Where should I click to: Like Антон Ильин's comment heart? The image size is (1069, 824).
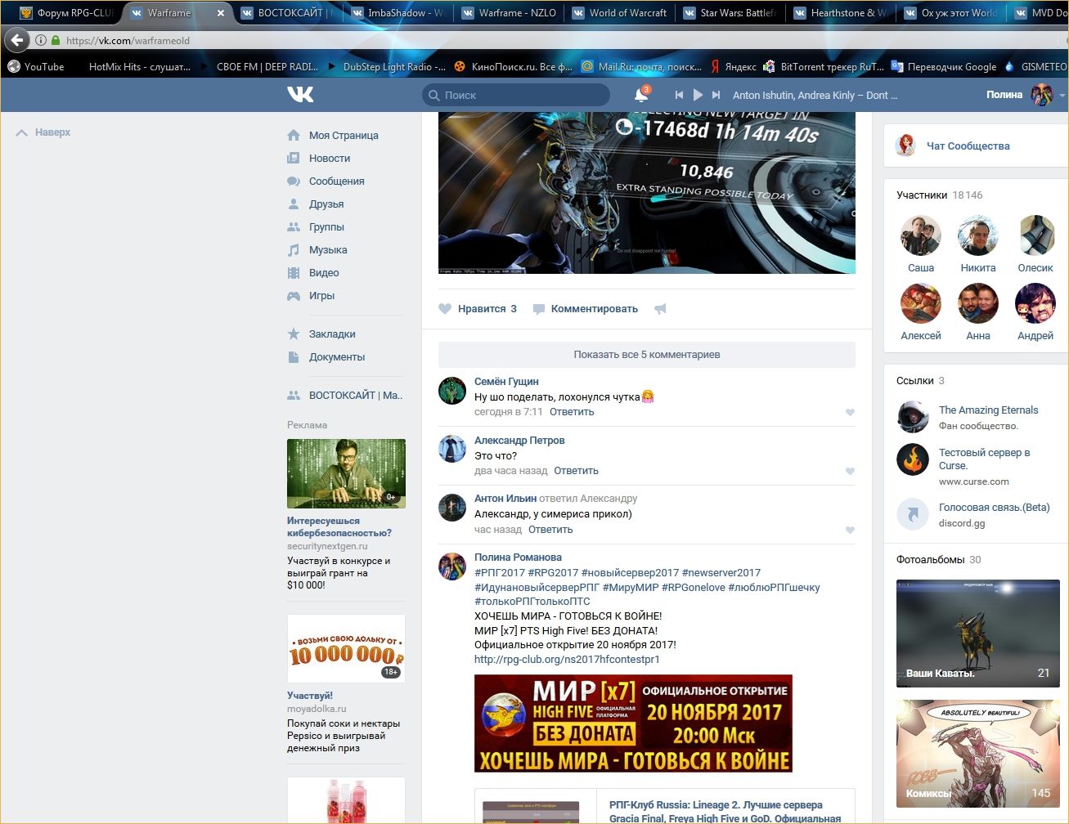pos(850,531)
